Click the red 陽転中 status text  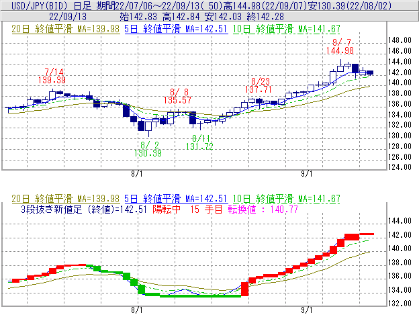point(167,209)
